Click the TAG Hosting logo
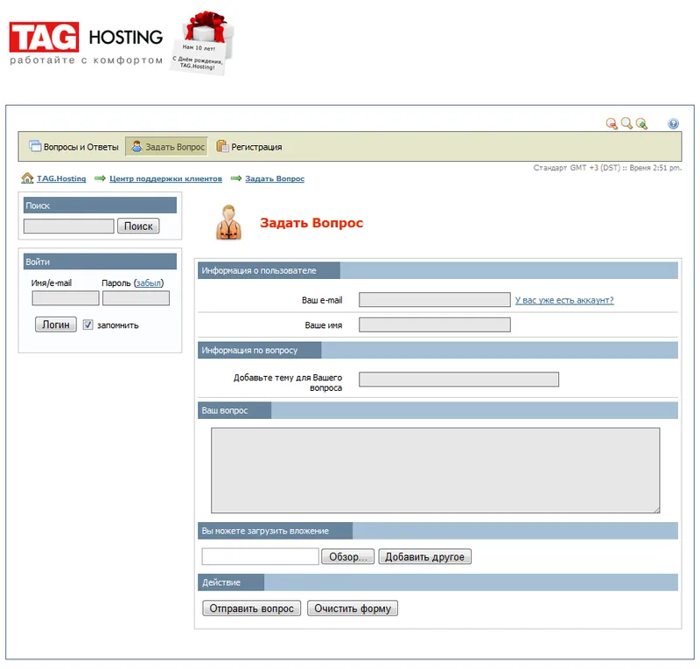The width and height of the screenshot is (700, 669). click(86, 43)
